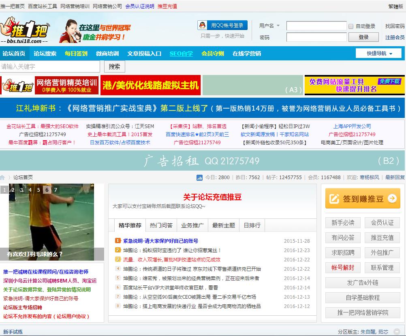
Task: Click the 推一把网络营销学院 button
Action: 363,312
